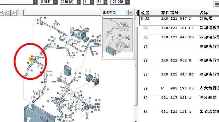
Task: Click the 分配器 name in row 38
Action: click(x=206, y=18)
